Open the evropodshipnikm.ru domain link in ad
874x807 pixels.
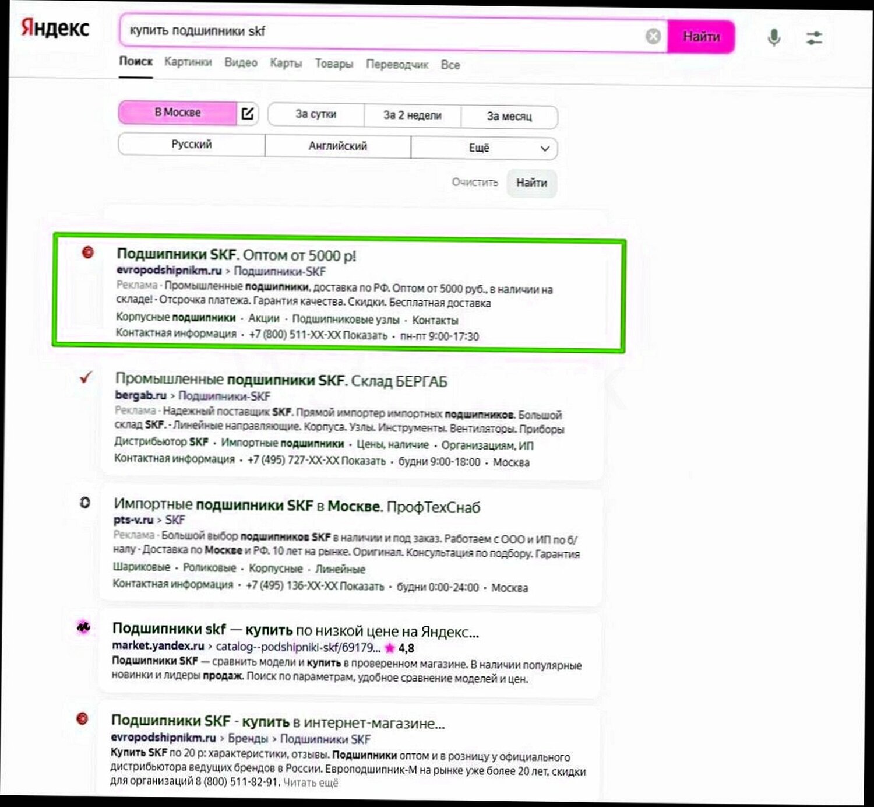pos(169,271)
